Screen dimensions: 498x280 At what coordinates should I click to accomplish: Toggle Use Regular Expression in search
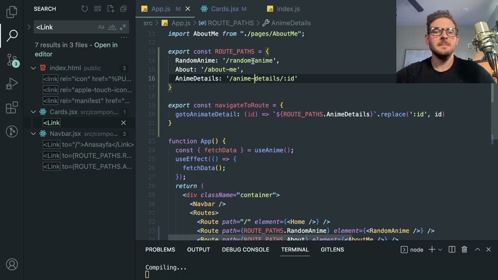123,27
